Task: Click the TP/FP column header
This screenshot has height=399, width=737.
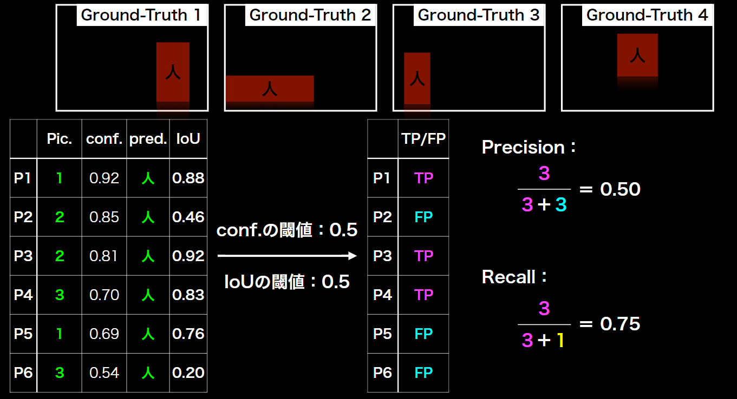Action: [423, 139]
